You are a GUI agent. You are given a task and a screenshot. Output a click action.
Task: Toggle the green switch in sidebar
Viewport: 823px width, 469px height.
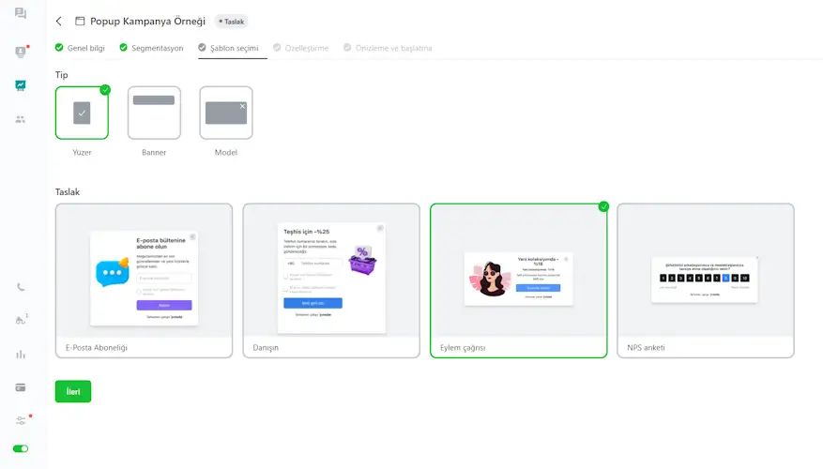pos(21,448)
